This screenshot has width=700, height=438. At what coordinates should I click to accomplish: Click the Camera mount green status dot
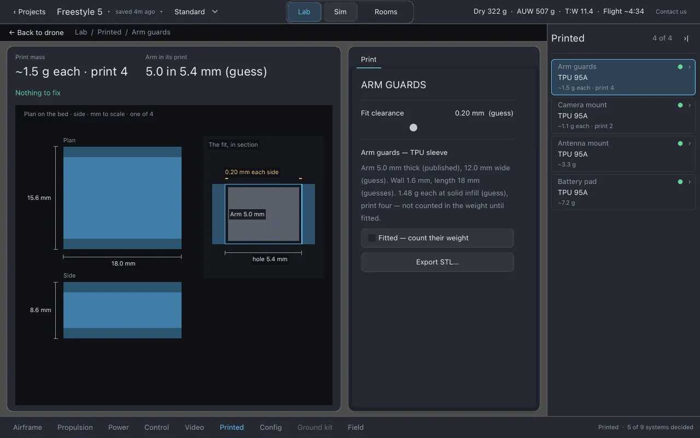click(x=680, y=105)
